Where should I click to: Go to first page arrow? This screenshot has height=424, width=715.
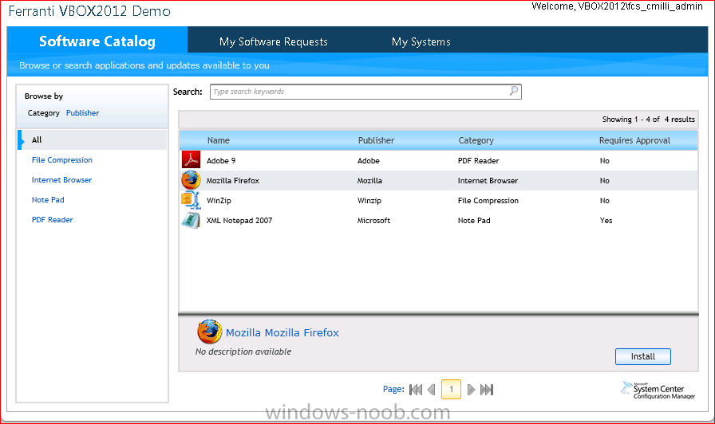416,390
